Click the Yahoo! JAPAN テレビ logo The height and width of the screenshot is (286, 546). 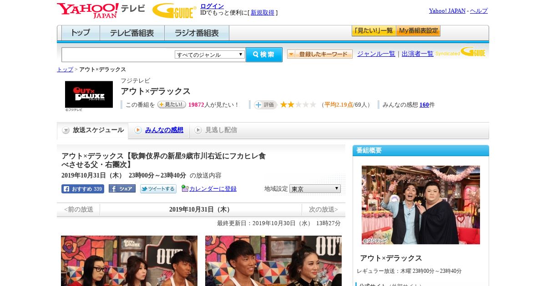[101, 10]
